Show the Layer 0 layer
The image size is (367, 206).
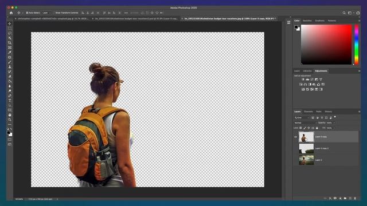click(x=296, y=160)
